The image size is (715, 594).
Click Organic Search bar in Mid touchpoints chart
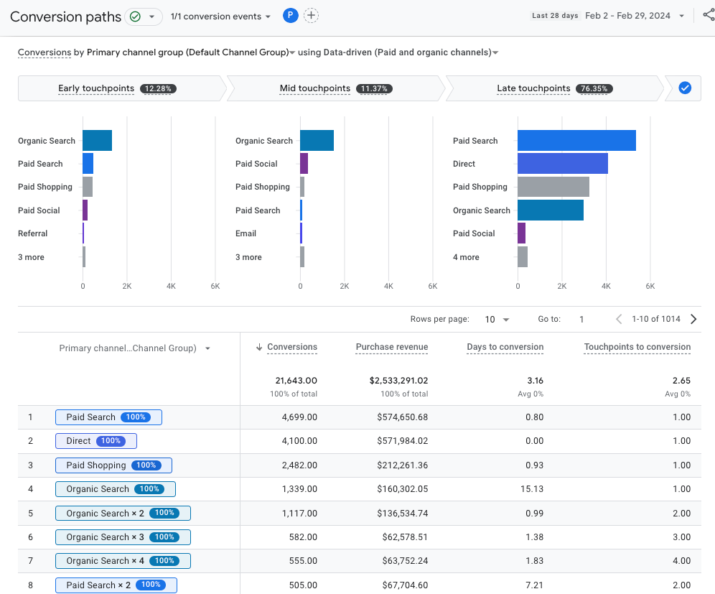coord(317,141)
